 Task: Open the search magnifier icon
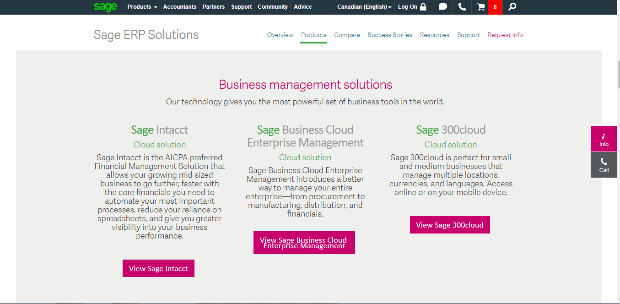512,7
